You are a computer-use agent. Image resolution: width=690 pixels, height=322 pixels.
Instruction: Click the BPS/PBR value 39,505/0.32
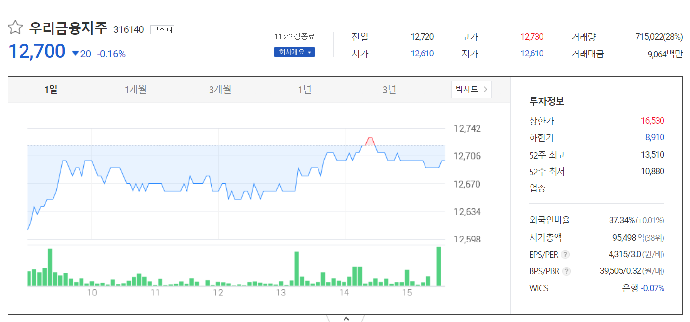point(621,271)
